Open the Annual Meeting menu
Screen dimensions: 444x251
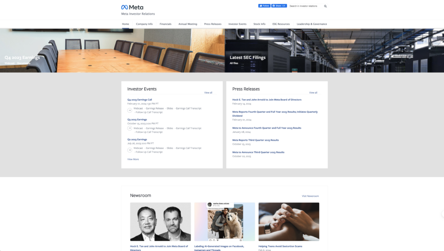coord(188,24)
